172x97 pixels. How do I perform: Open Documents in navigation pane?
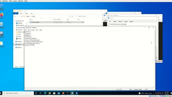(20, 27)
